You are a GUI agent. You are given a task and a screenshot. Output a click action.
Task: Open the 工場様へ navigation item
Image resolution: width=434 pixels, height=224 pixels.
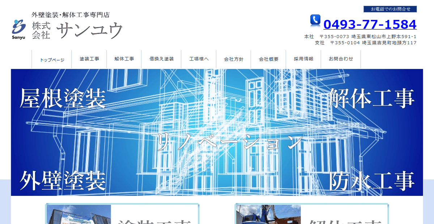tap(198, 59)
